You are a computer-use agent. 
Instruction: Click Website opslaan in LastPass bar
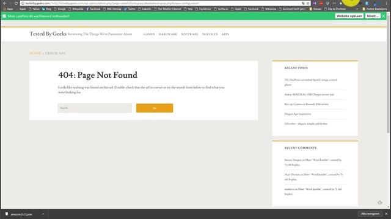click(x=349, y=16)
